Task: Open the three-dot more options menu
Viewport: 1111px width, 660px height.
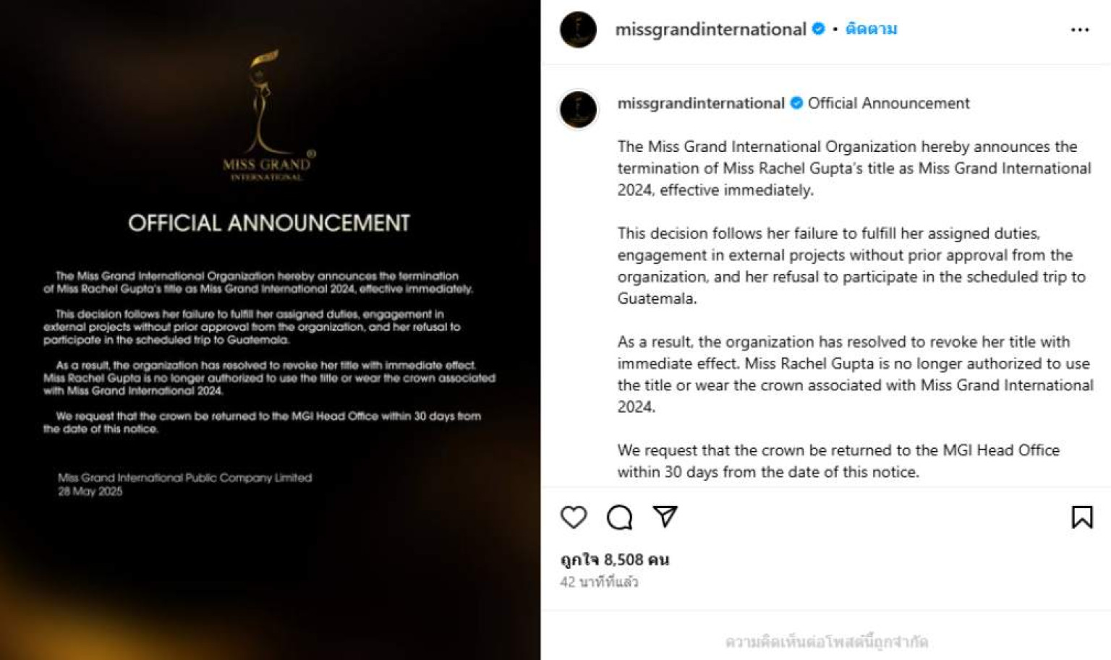Action: click(1079, 30)
